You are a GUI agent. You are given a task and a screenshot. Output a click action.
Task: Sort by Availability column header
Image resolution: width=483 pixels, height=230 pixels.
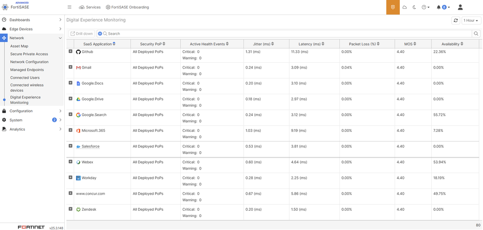(x=452, y=44)
